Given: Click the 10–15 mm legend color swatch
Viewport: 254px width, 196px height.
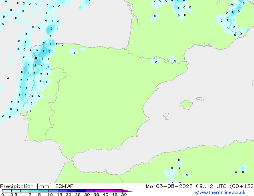Looking at the screenshot, I should pos(53,191).
